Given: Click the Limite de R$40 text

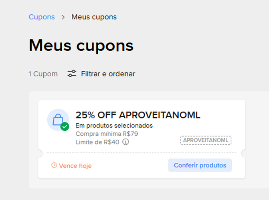Looking at the screenshot, I should [x=97, y=142].
